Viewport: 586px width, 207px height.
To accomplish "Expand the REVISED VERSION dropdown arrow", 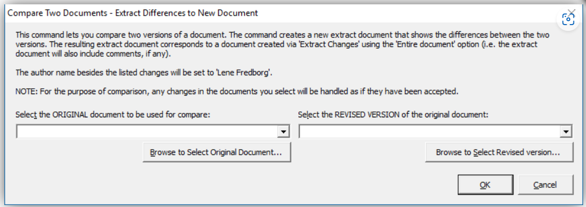I will pos(567,132).
